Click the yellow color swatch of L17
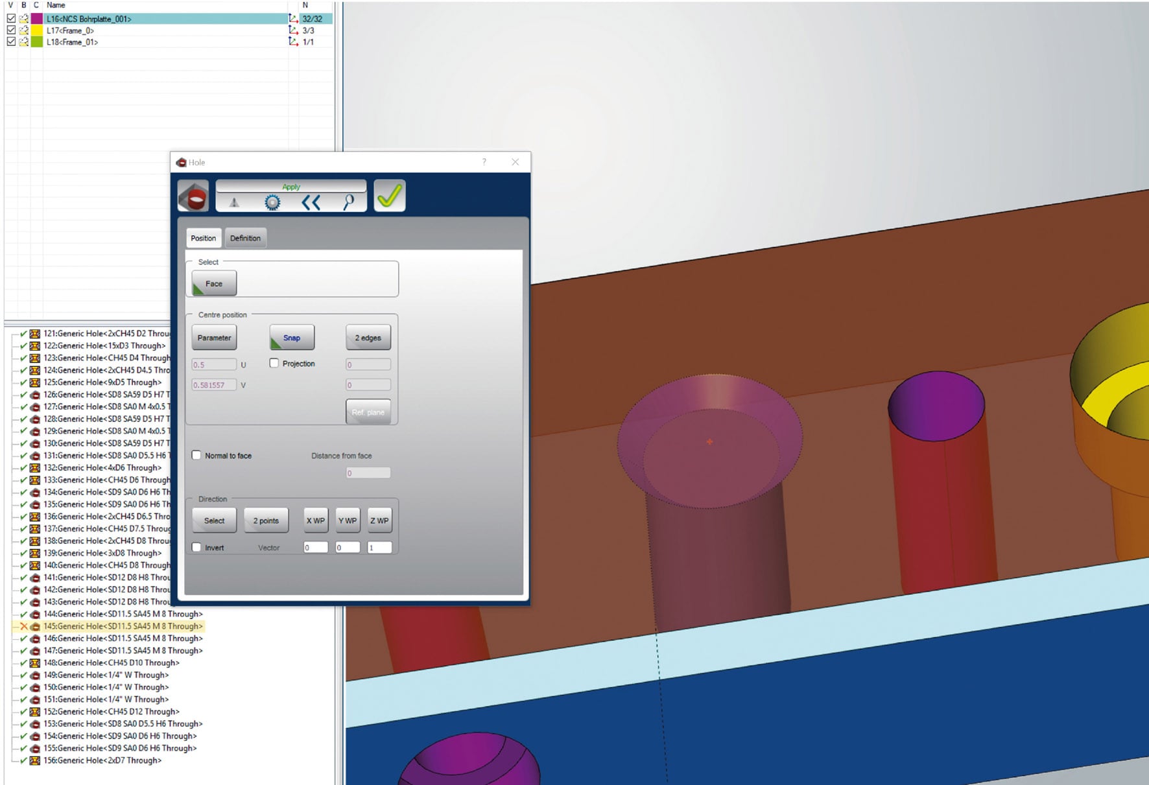This screenshot has height=785, width=1149. pyautogui.click(x=37, y=30)
